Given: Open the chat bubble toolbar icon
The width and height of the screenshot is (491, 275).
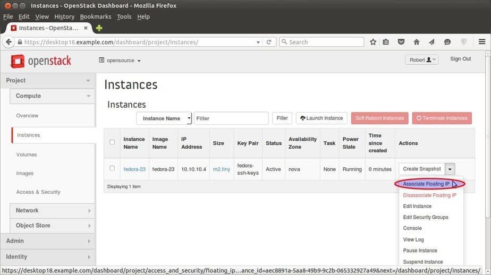Looking at the screenshot, I should [447, 42].
